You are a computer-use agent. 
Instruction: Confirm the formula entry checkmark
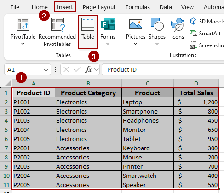pos(77,70)
